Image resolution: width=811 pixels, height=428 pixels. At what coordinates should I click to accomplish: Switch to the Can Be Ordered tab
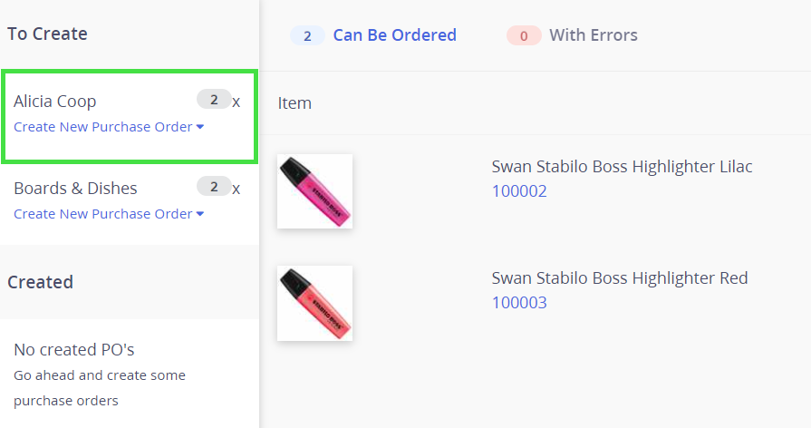(x=394, y=35)
